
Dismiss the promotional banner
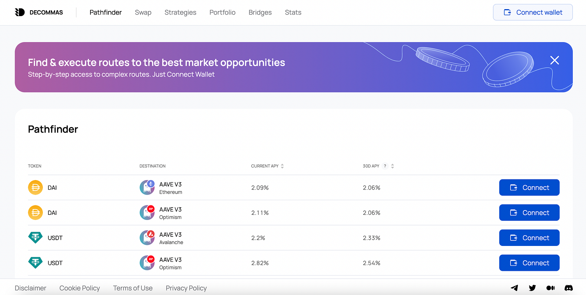click(555, 60)
